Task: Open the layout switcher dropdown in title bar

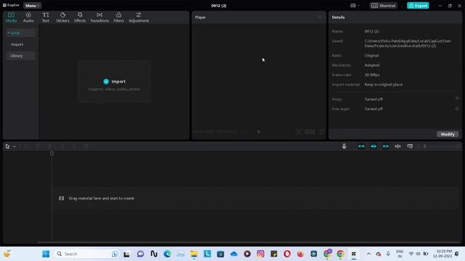Action: 355,6
